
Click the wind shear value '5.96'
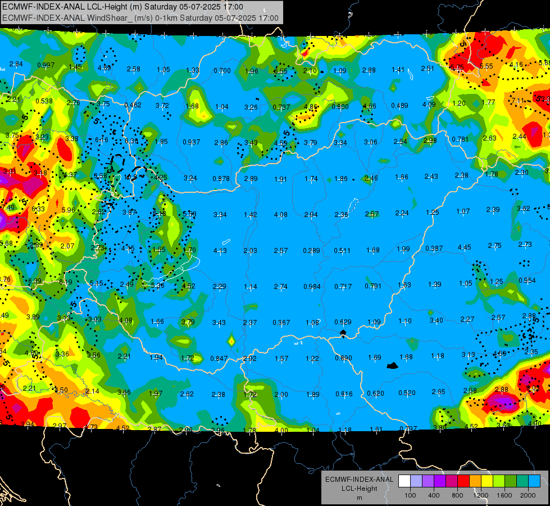(x=69, y=210)
